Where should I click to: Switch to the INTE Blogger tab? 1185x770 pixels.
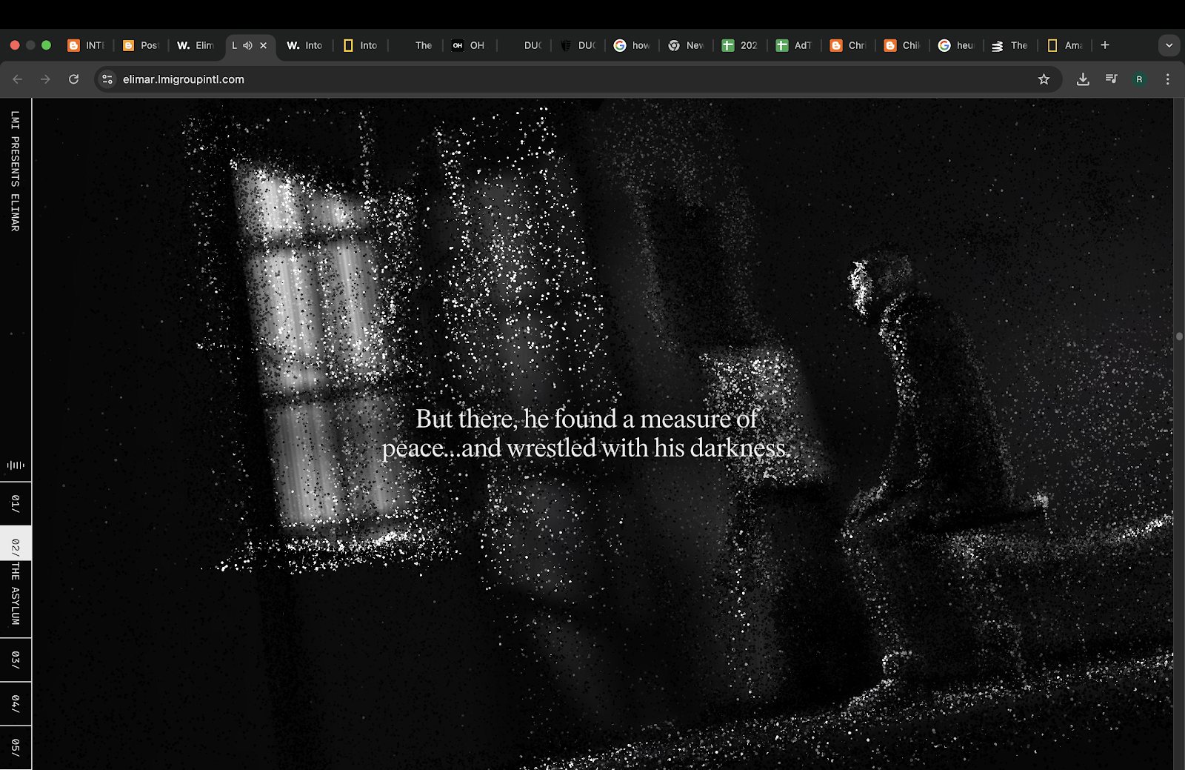pyautogui.click(x=86, y=45)
